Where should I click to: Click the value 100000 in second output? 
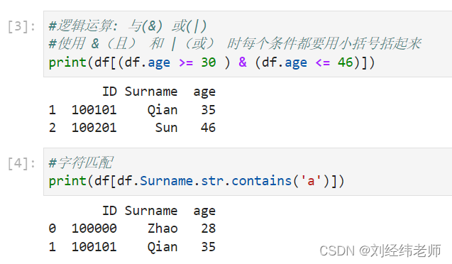[x=94, y=229]
